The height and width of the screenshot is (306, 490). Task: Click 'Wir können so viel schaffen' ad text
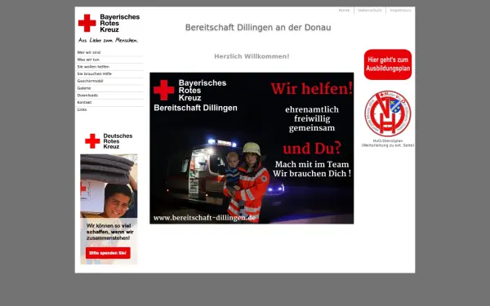click(109, 232)
